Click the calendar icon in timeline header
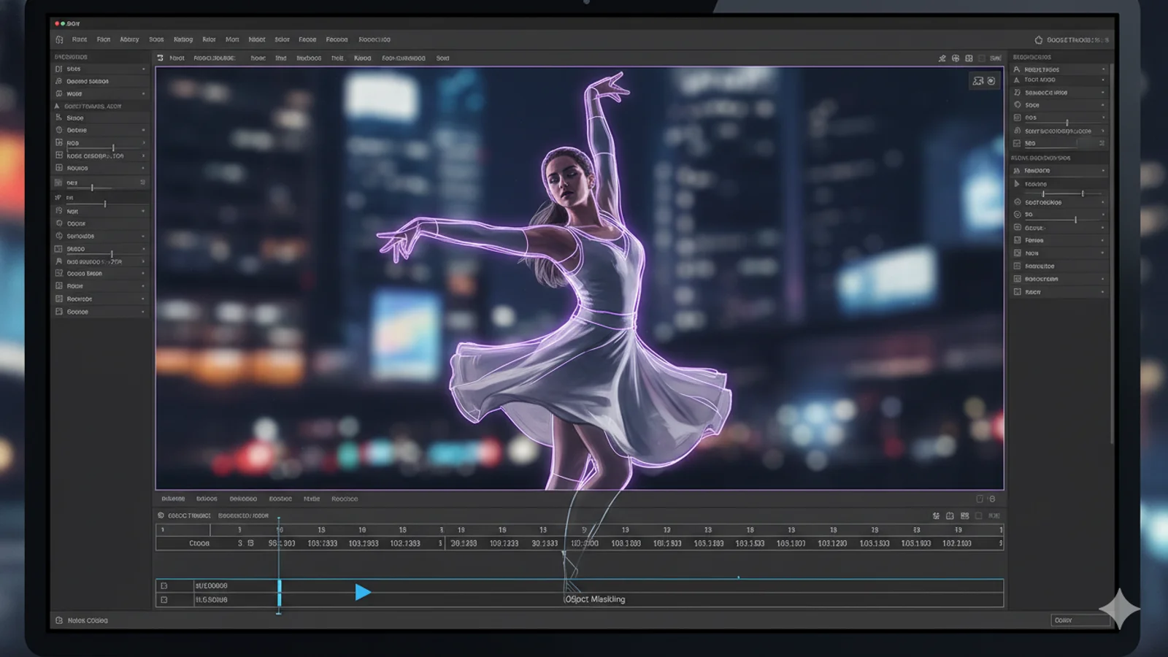Screen dimensions: 1168x657 coord(950,516)
